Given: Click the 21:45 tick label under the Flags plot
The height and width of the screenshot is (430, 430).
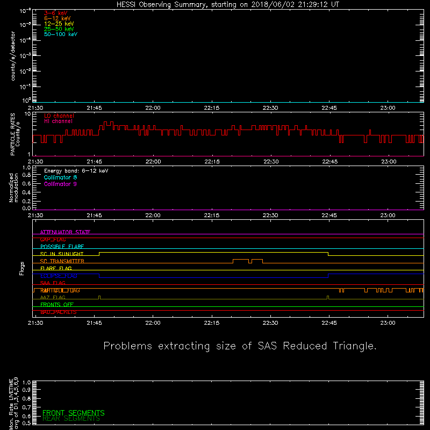Looking at the screenshot, I should (x=94, y=323).
